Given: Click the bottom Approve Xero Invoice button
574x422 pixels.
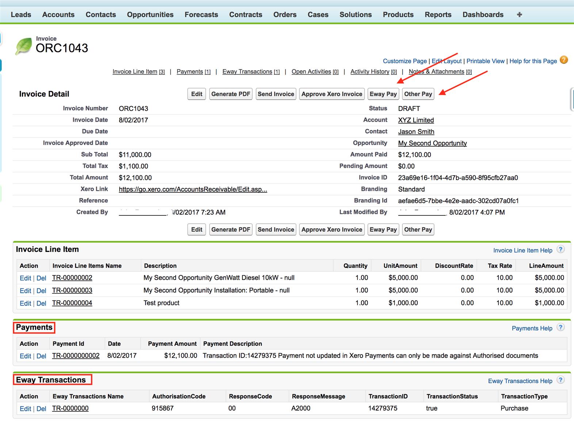Looking at the screenshot, I should pyautogui.click(x=332, y=230).
